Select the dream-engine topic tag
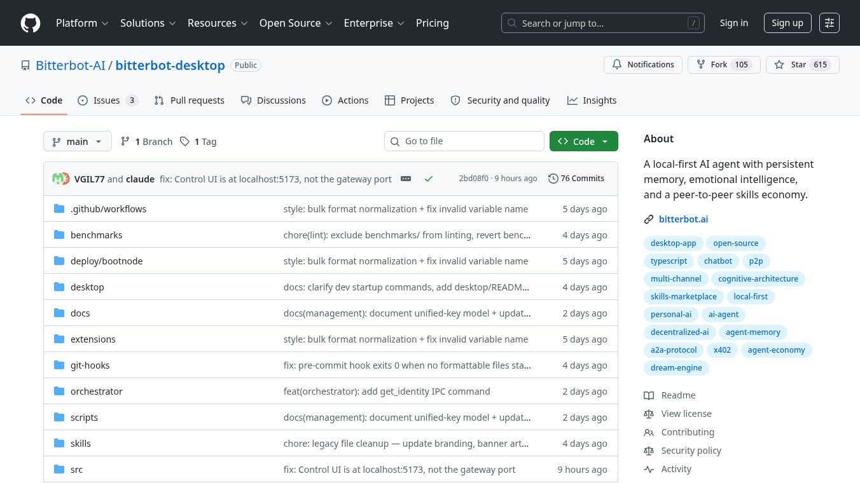The width and height of the screenshot is (860, 483). click(676, 368)
